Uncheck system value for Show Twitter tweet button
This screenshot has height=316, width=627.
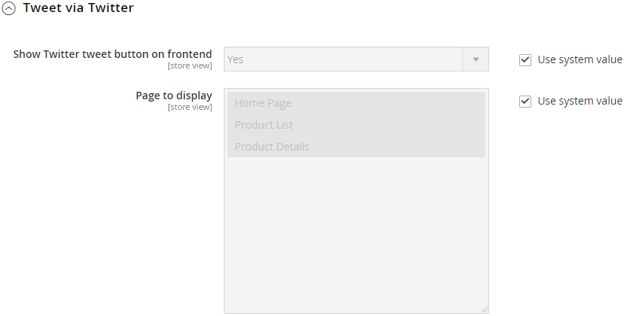525,60
